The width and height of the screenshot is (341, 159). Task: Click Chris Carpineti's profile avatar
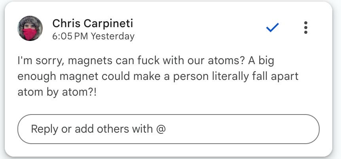pyautogui.click(x=30, y=29)
